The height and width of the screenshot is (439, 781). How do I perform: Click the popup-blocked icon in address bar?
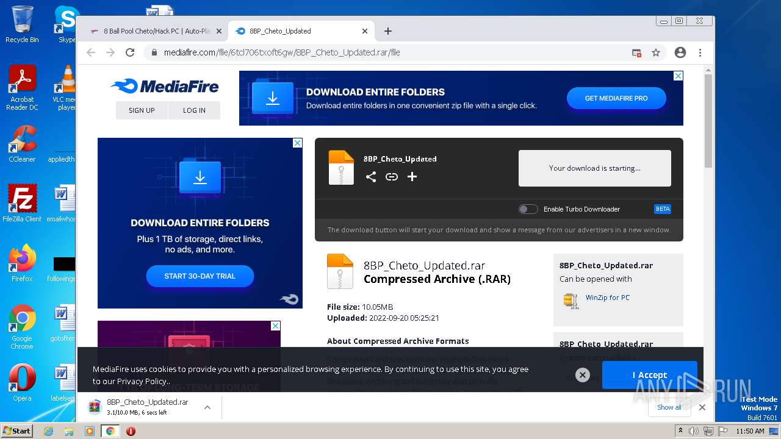coord(636,52)
